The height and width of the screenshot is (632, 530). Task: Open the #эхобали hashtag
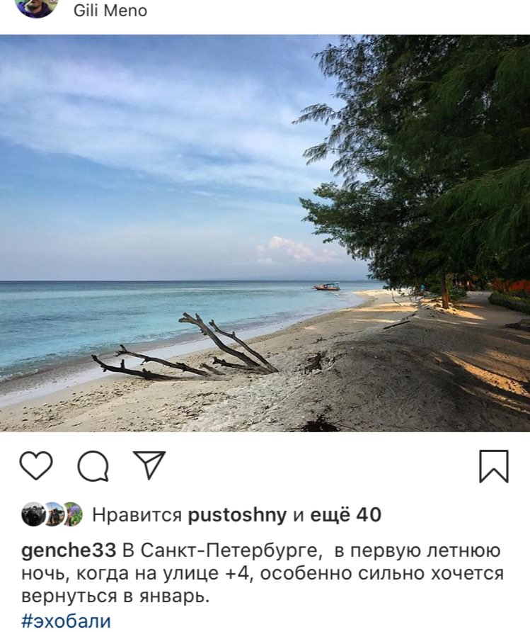(x=66, y=621)
